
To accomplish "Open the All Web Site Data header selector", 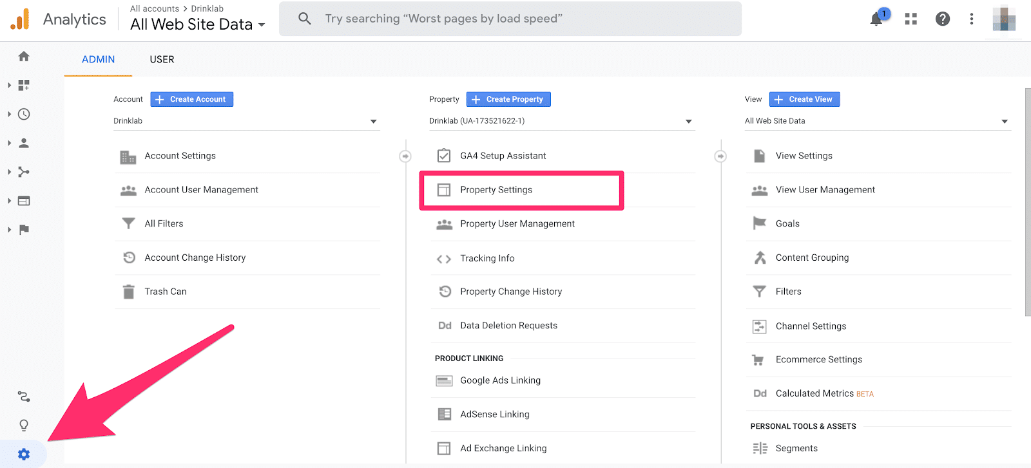I will [198, 24].
